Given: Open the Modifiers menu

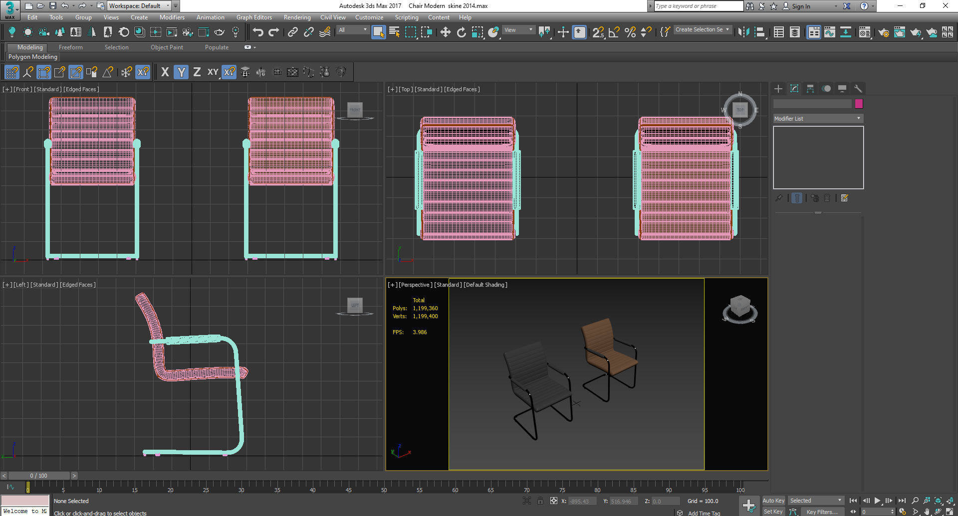Looking at the screenshot, I should tap(172, 17).
